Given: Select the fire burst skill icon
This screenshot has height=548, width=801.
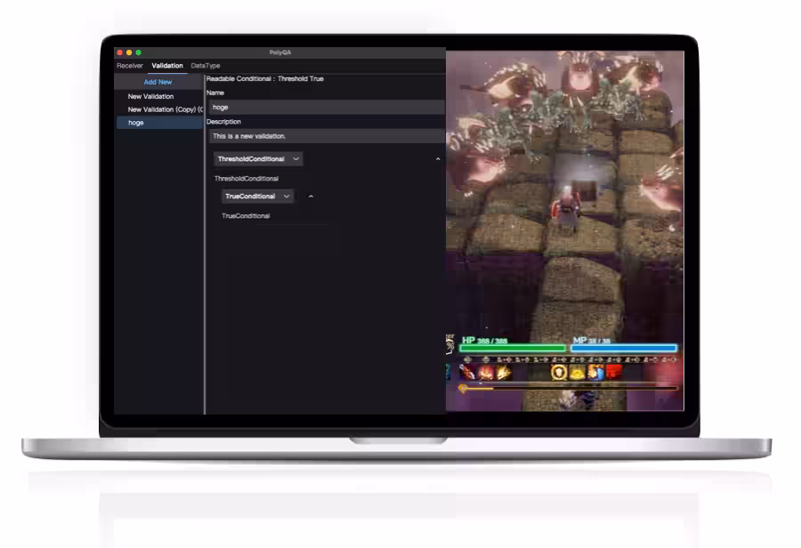Looking at the screenshot, I should click(x=486, y=372).
